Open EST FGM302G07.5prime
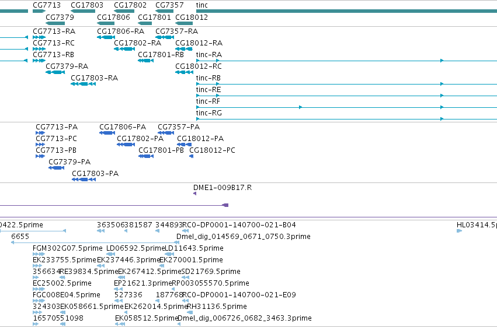The width and height of the screenshot is (497, 327). point(68,248)
